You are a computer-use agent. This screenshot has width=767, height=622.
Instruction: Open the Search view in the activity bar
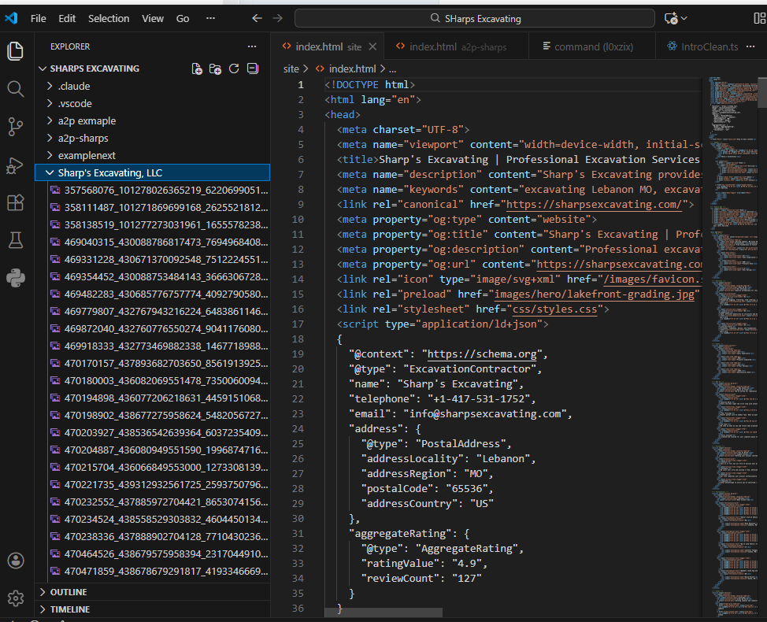(x=16, y=89)
